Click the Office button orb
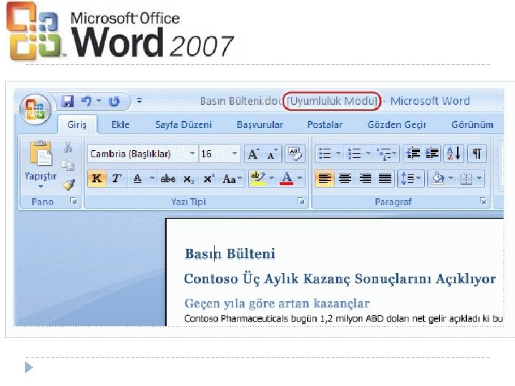The image size is (515, 386). (36, 109)
